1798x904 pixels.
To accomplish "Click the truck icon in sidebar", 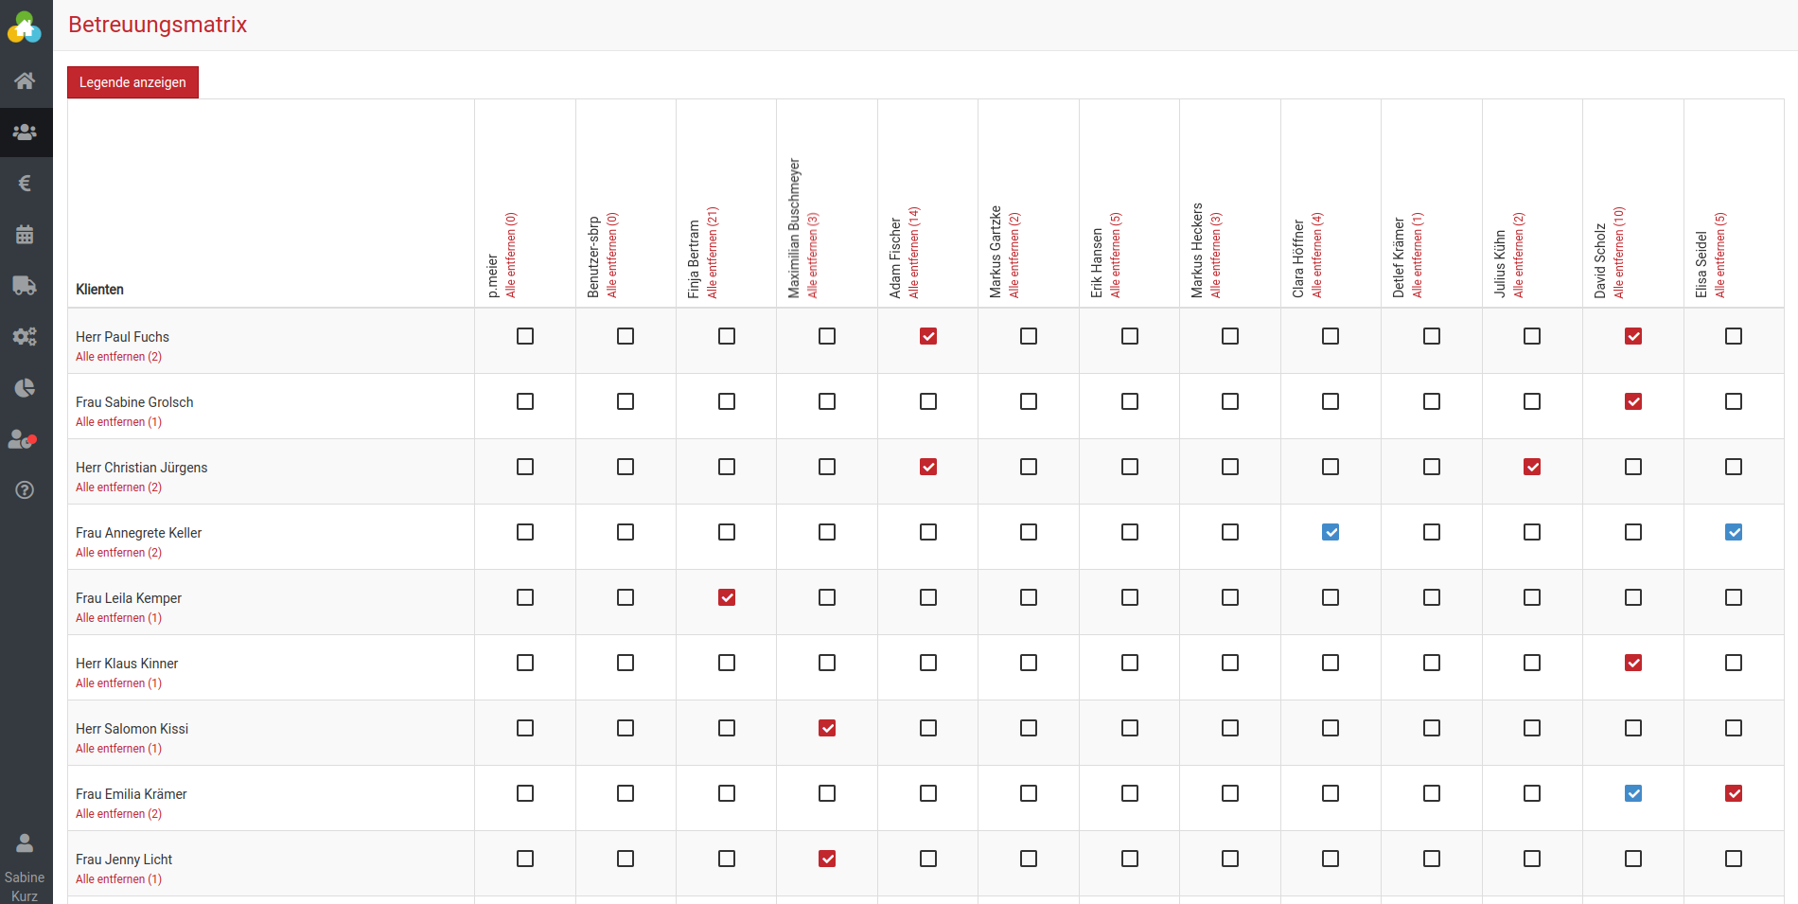I will pyautogui.click(x=25, y=285).
